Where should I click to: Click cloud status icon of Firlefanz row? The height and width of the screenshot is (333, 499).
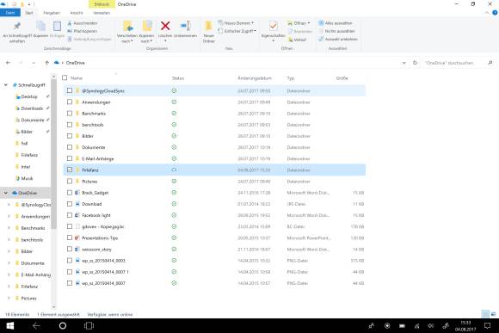[174, 170]
